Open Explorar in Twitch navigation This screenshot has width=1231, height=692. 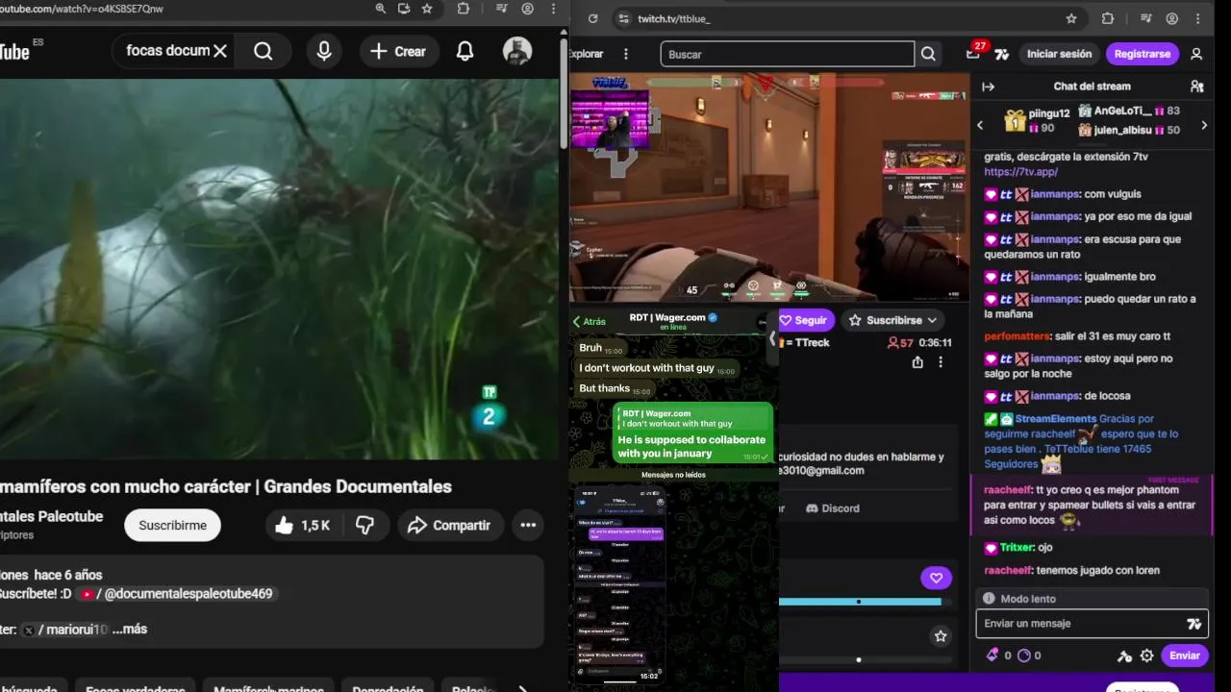[587, 54]
